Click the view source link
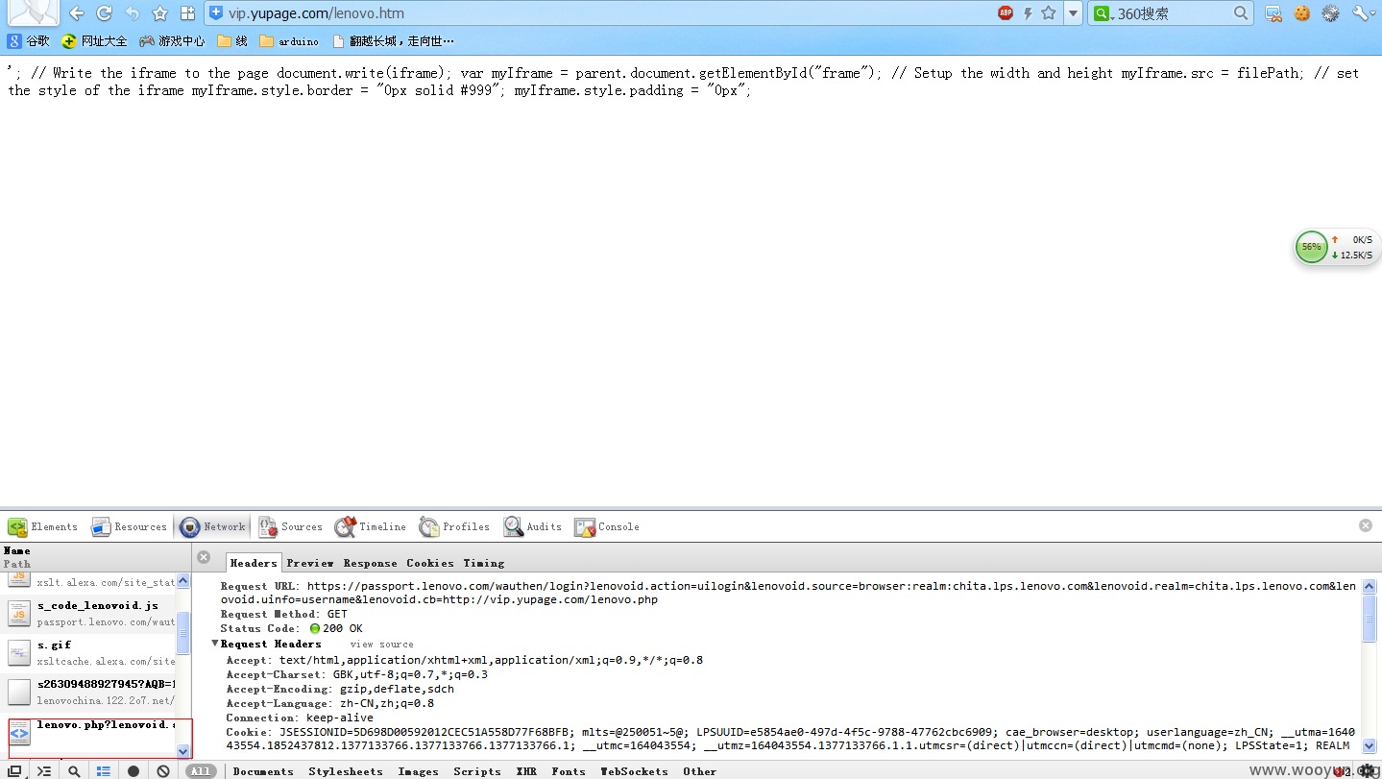The image size is (1382, 779). 382,645
